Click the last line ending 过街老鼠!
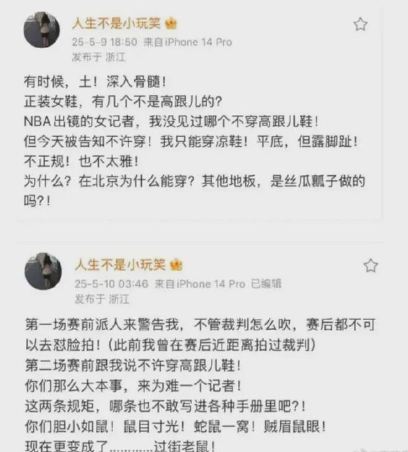Viewport: 408px width, 452px height. coord(120,446)
